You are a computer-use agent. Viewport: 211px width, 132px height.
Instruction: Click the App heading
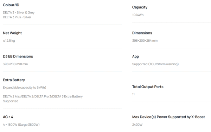(135, 56)
